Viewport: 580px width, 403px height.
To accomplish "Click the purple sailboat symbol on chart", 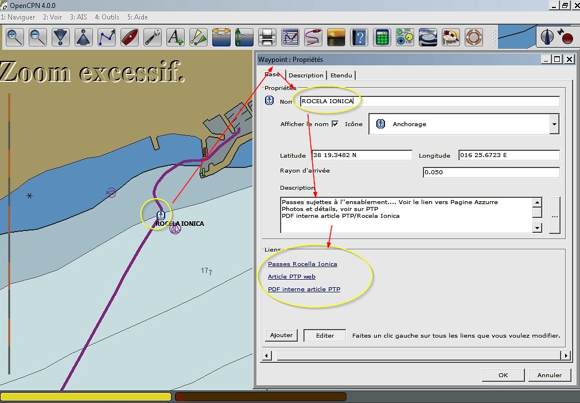I will [x=175, y=229].
